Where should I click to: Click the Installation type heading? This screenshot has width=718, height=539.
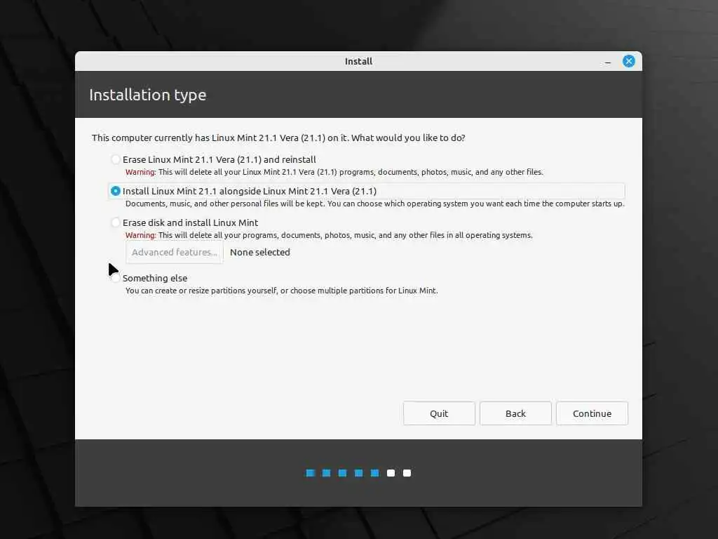[147, 95]
